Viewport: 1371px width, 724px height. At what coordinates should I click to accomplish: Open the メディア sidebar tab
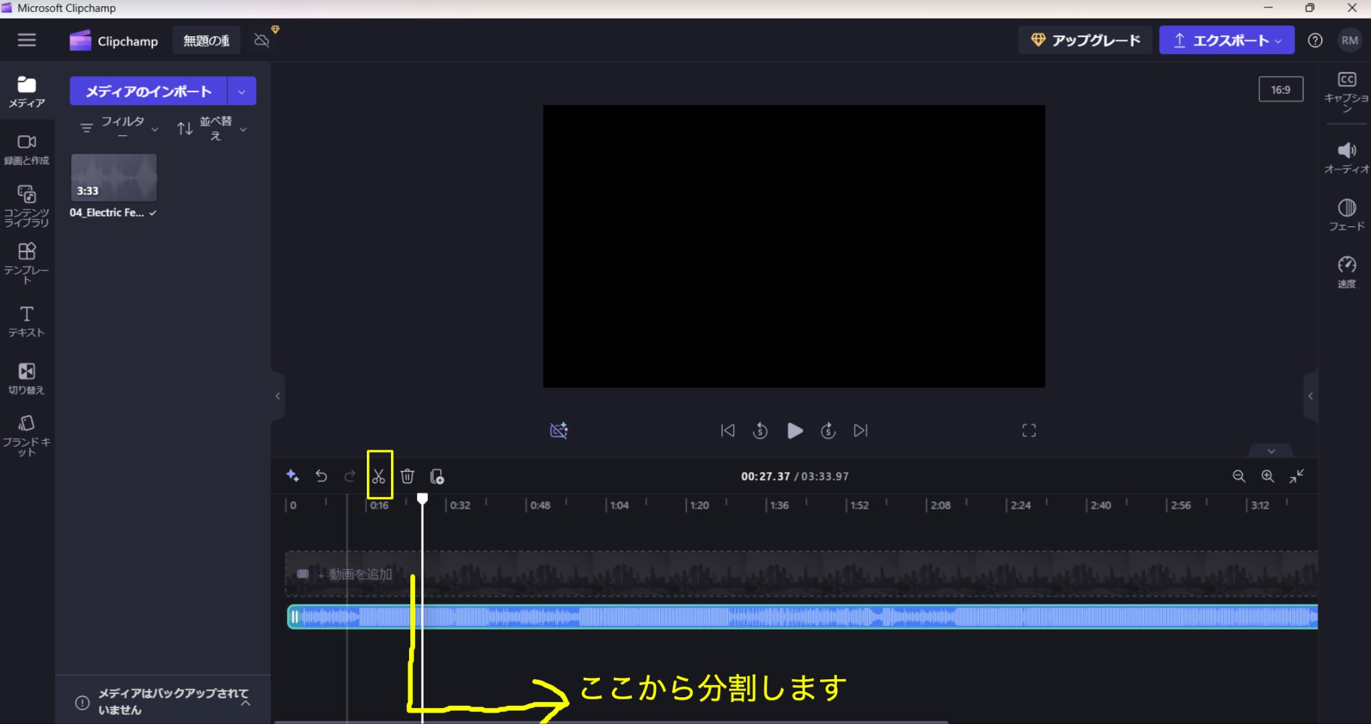coord(27,92)
